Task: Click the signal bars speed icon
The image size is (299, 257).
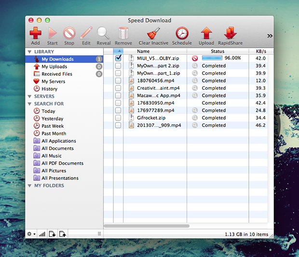Action: [x=42, y=234]
